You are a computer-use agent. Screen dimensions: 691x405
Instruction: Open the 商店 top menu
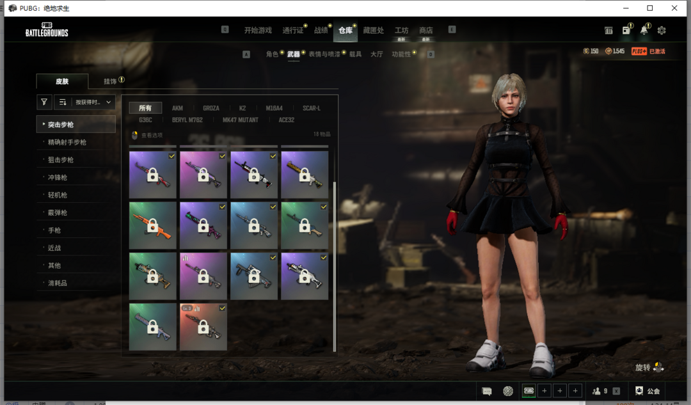[425, 31]
